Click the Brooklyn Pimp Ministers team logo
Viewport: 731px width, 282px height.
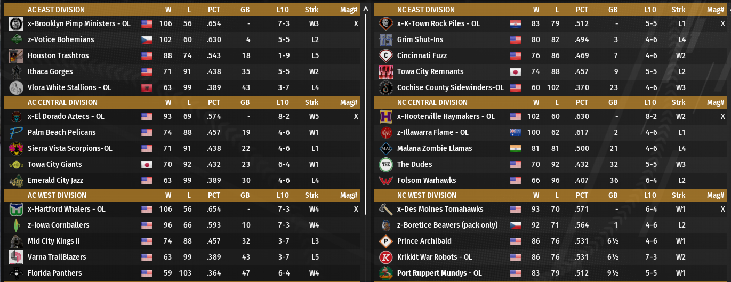16,24
